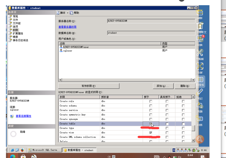This screenshot has height=158, width=226.
Task: Uncheck 授予 checkbox for Create table
Action: [151, 124]
